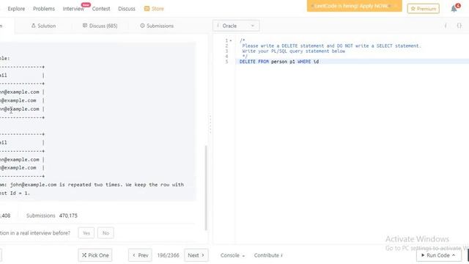The height and width of the screenshot is (264, 469).
Task: Click the Submissions 470,175 count
Action: tap(52, 216)
